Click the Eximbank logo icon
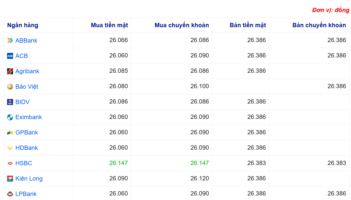351x200 pixels. (10, 117)
